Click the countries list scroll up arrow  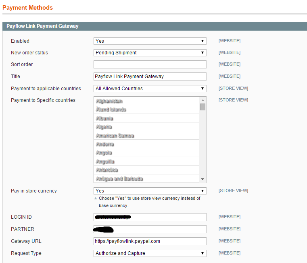pyautogui.click(x=203, y=100)
